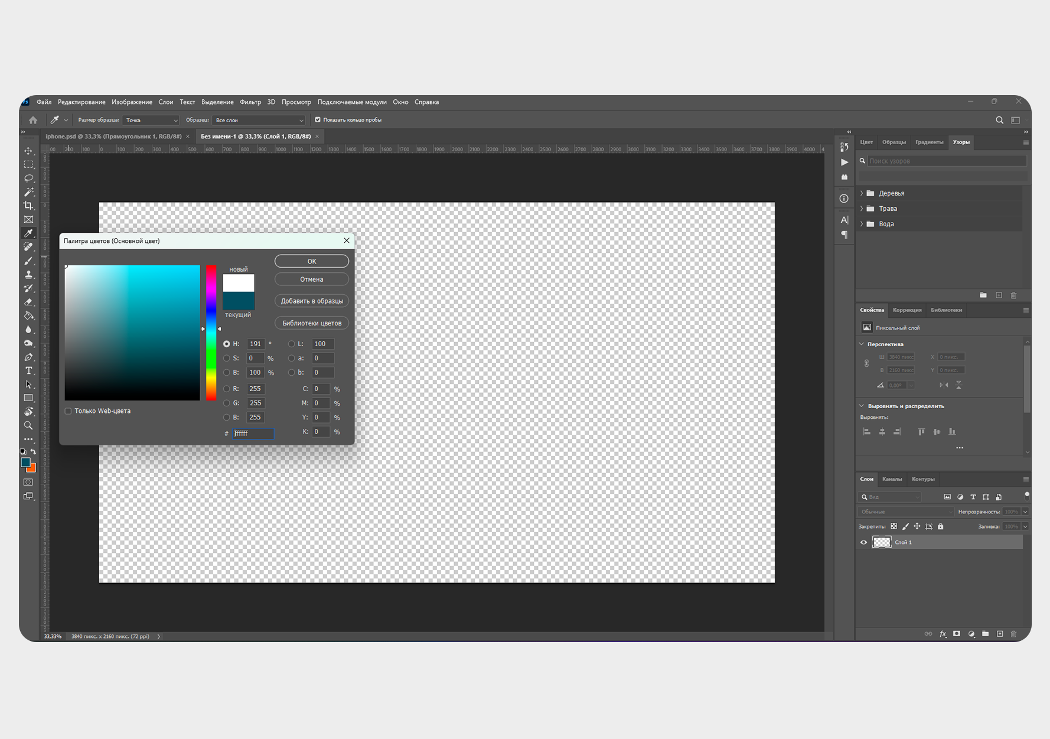
Task: Select the Type tool
Action: coord(28,370)
